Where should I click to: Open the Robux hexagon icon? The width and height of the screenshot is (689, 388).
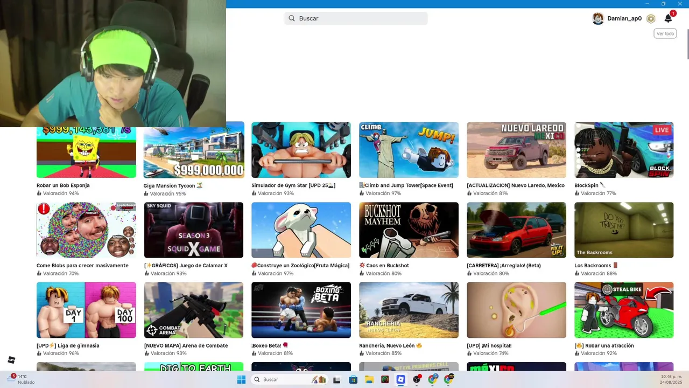click(651, 18)
